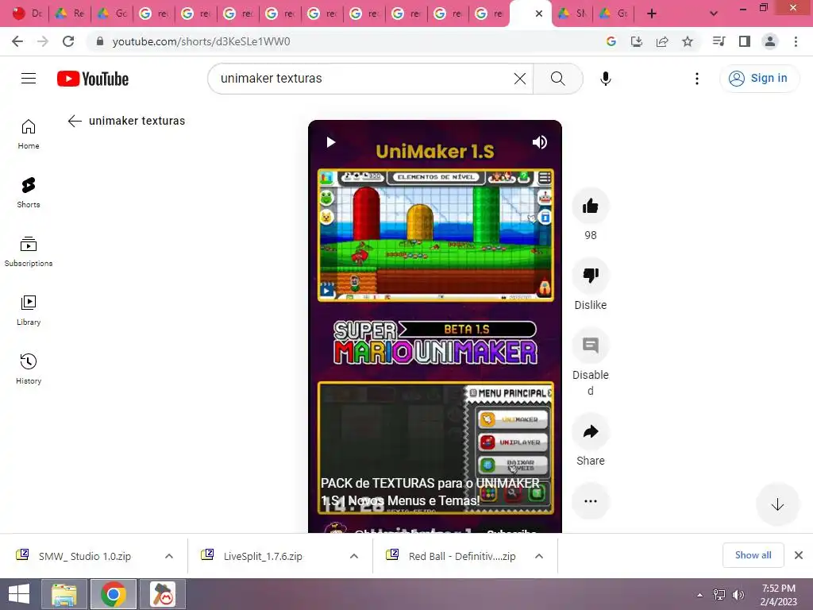This screenshot has height=610, width=813.
Task: Mute the Short's volume
Action: point(539,142)
